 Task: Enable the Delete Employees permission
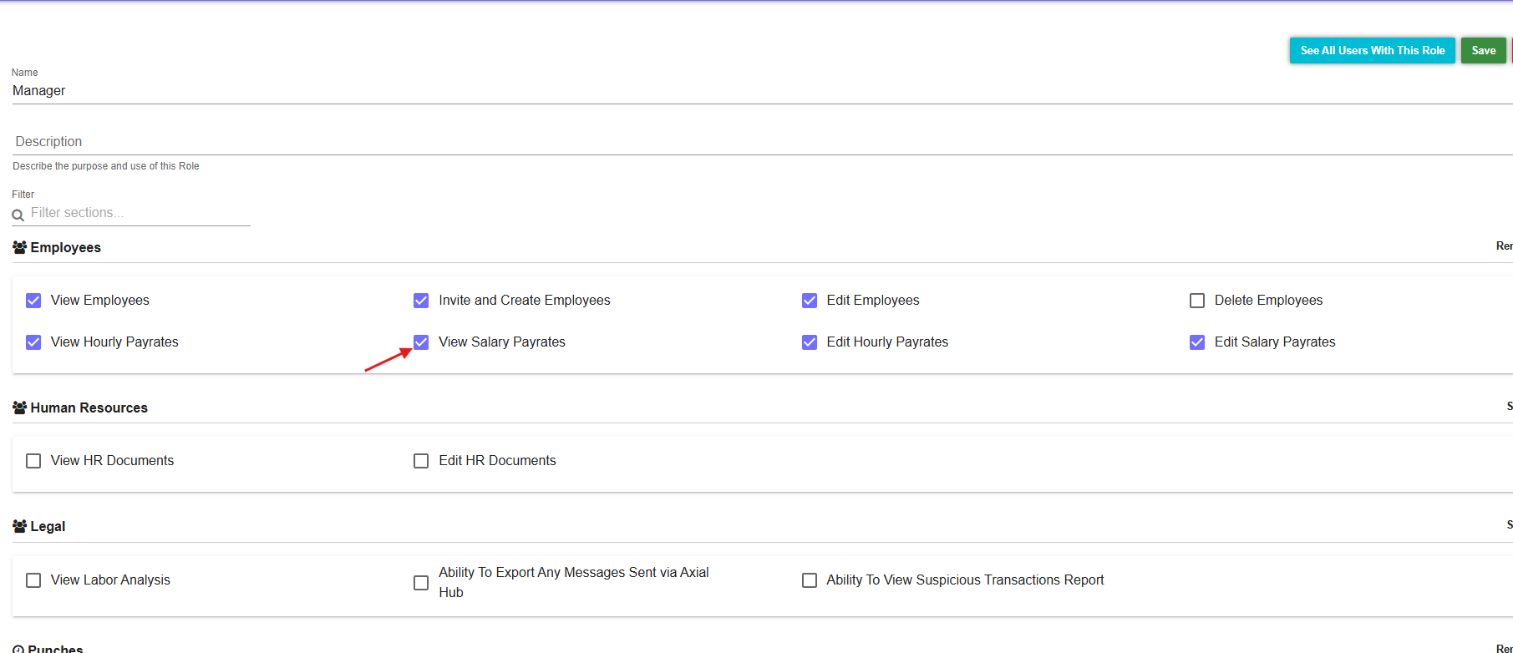coord(1197,301)
